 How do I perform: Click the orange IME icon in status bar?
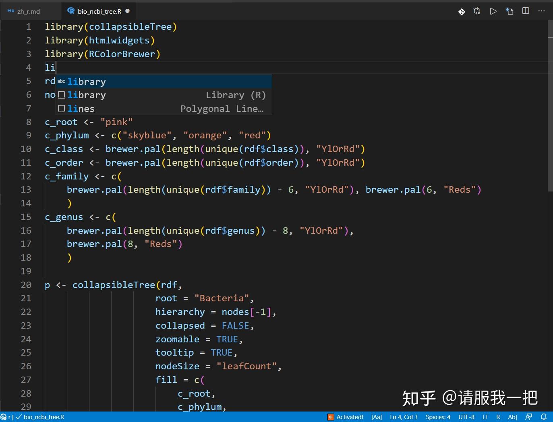(331, 417)
